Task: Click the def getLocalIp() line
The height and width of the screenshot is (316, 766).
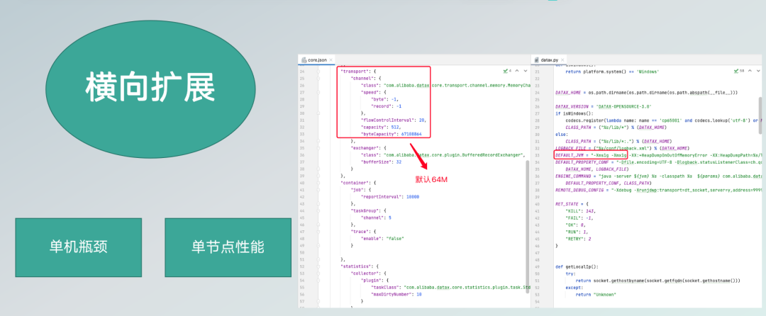Action: pos(577,266)
